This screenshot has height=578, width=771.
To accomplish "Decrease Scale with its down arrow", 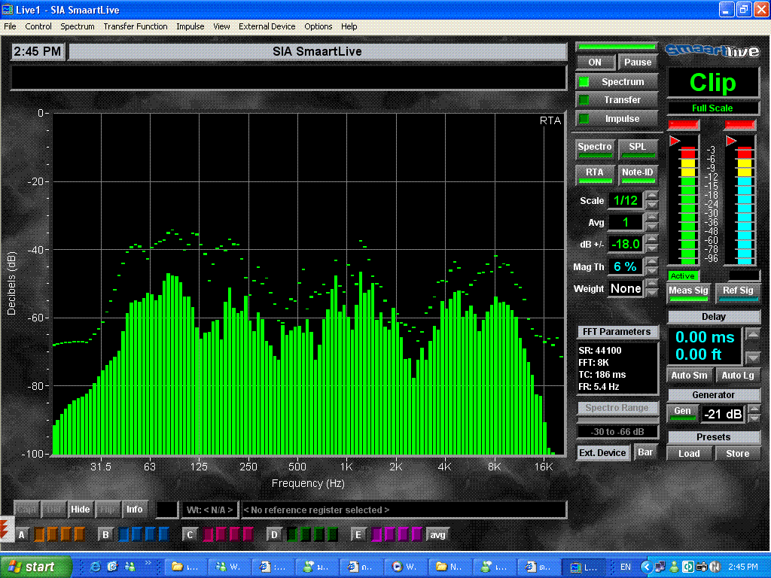I will (x=651, y=205).
